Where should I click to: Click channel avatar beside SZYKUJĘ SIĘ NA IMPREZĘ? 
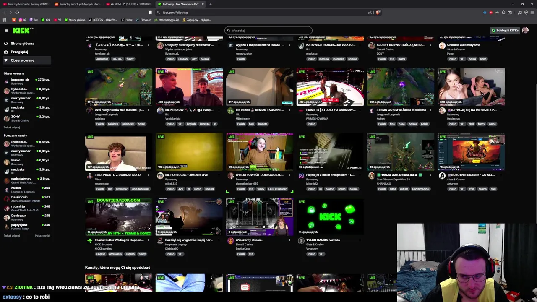(442, 111)
